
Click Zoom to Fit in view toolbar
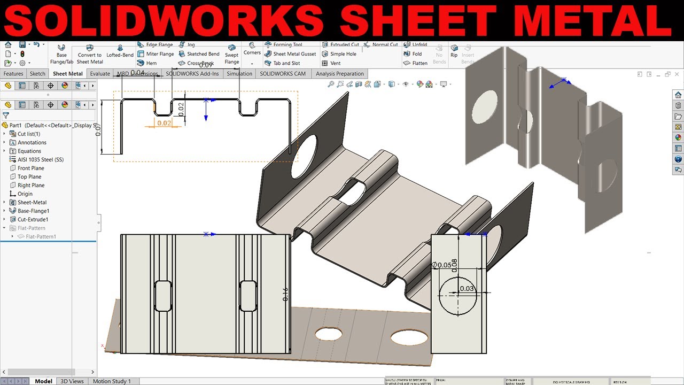pos(331,84)
